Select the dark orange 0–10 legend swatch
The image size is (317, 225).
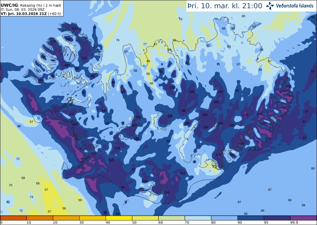click(14, 218)
